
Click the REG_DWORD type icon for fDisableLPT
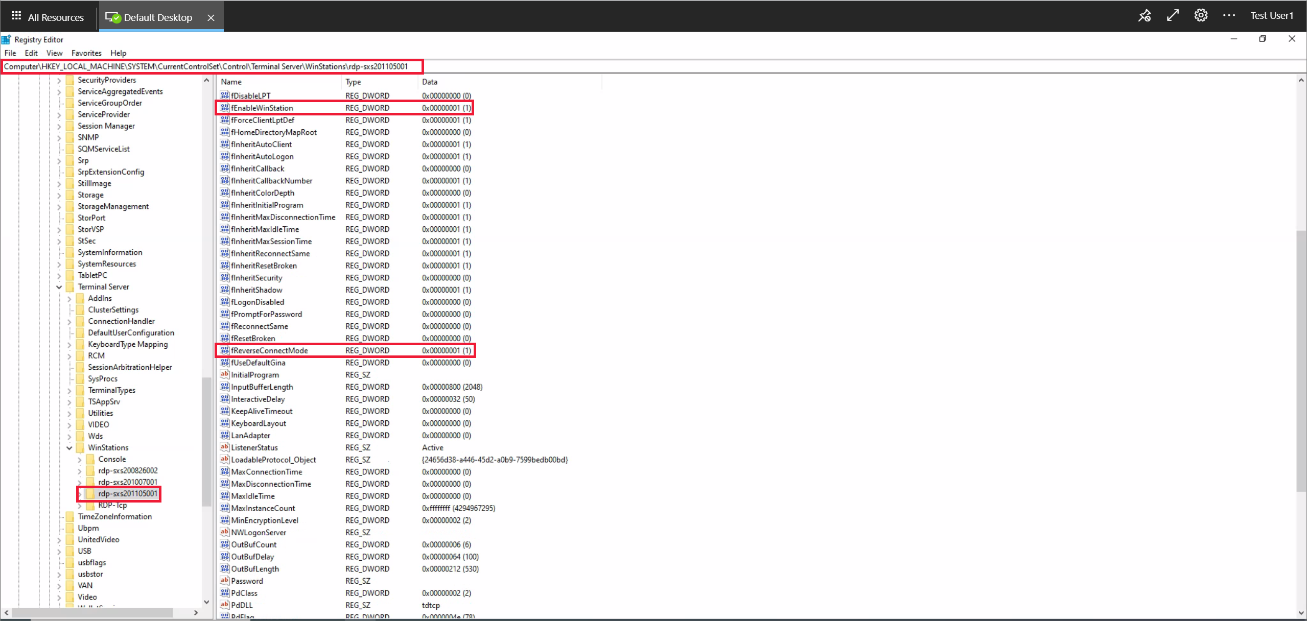[x=224, y=95]
